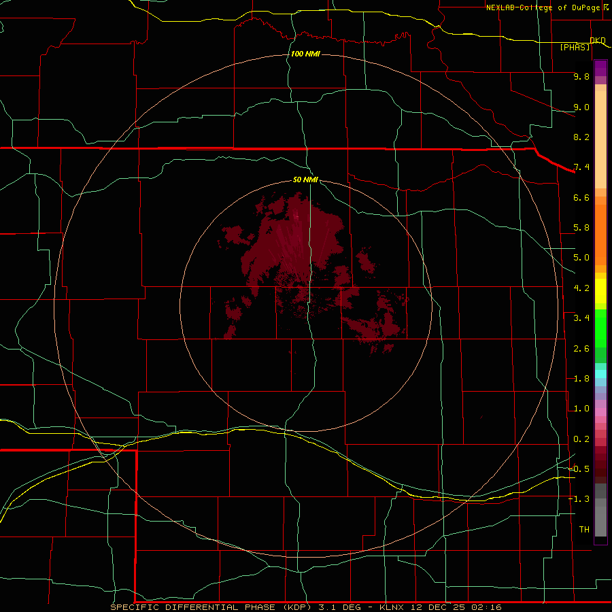Click the TH threshold label on scale
The width and height of the screenshot is (612, 612).
[584, 530]
